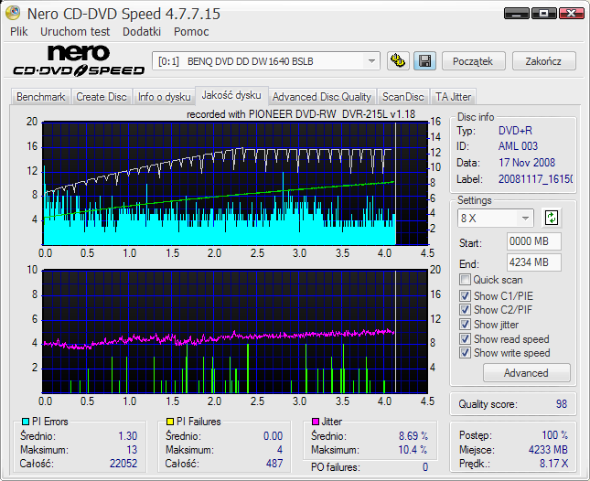Click the PI Failures jitter lower chart
Viewport: 590px width, 481px height.
click(235, 331)
